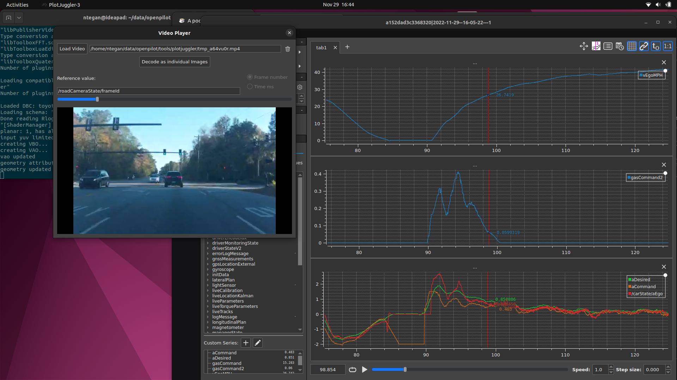The width and height of the screenshot is (677, 380).
Task: Click the Speed spinbox value 1.0
Action: (x=600, y=369)
